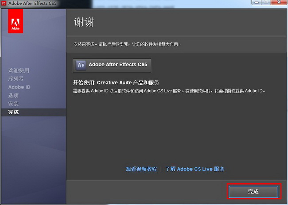Image resolution: width=288 pixels, height=205 pixels.
Task: Open the 了解 Adobe CS Live 服务 link
Action: click(x=195, y=169)
